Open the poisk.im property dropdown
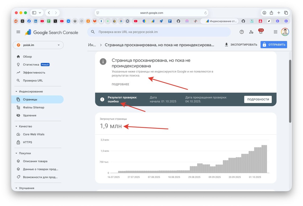Viewport: 303px width, 206px height. click(x=38, y=45)
